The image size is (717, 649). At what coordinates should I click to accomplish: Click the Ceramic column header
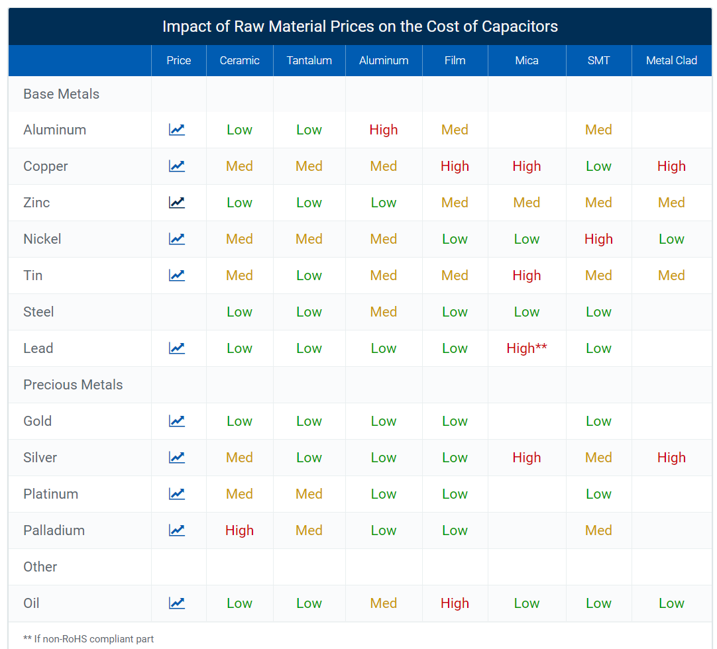pos(239,60)
